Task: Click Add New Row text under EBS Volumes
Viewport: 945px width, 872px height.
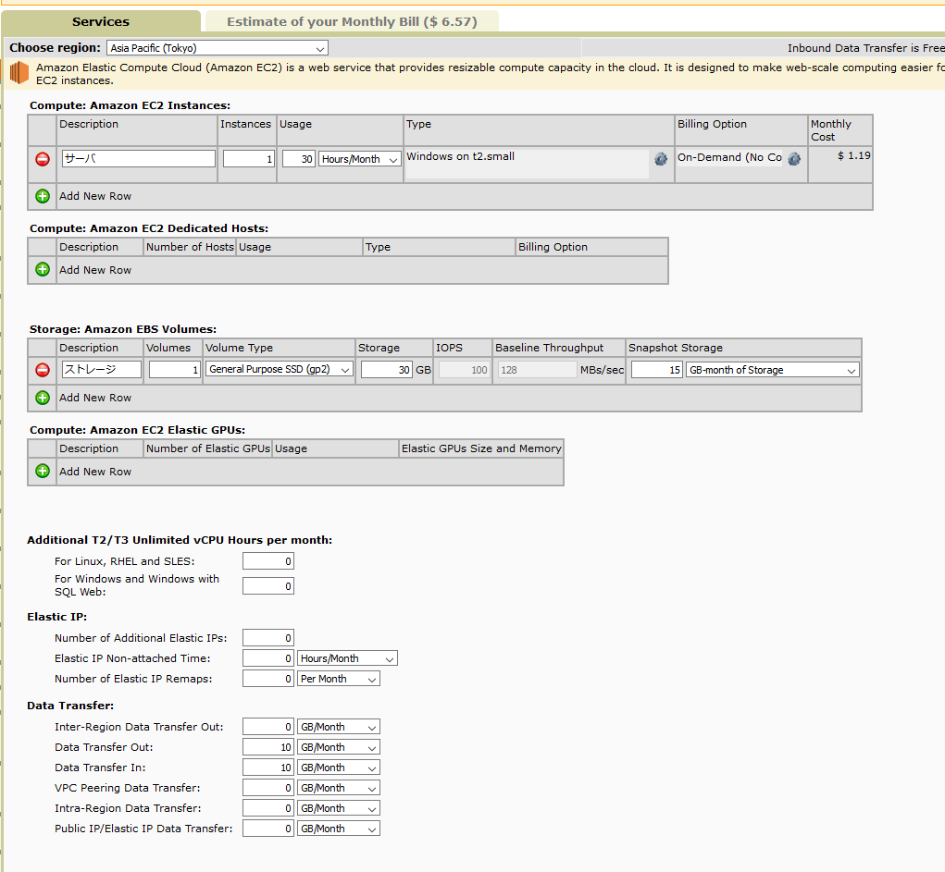Action: click(95, 398)
